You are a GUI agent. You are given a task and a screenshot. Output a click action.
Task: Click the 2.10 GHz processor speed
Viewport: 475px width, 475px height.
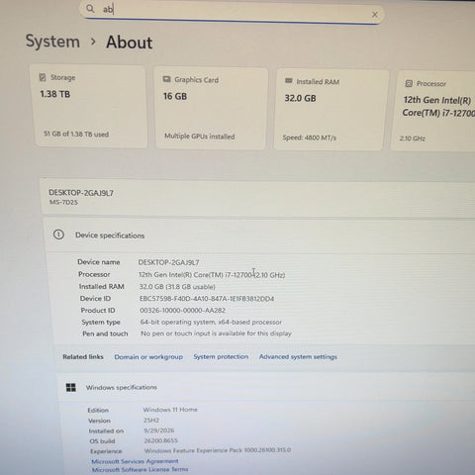413,139
